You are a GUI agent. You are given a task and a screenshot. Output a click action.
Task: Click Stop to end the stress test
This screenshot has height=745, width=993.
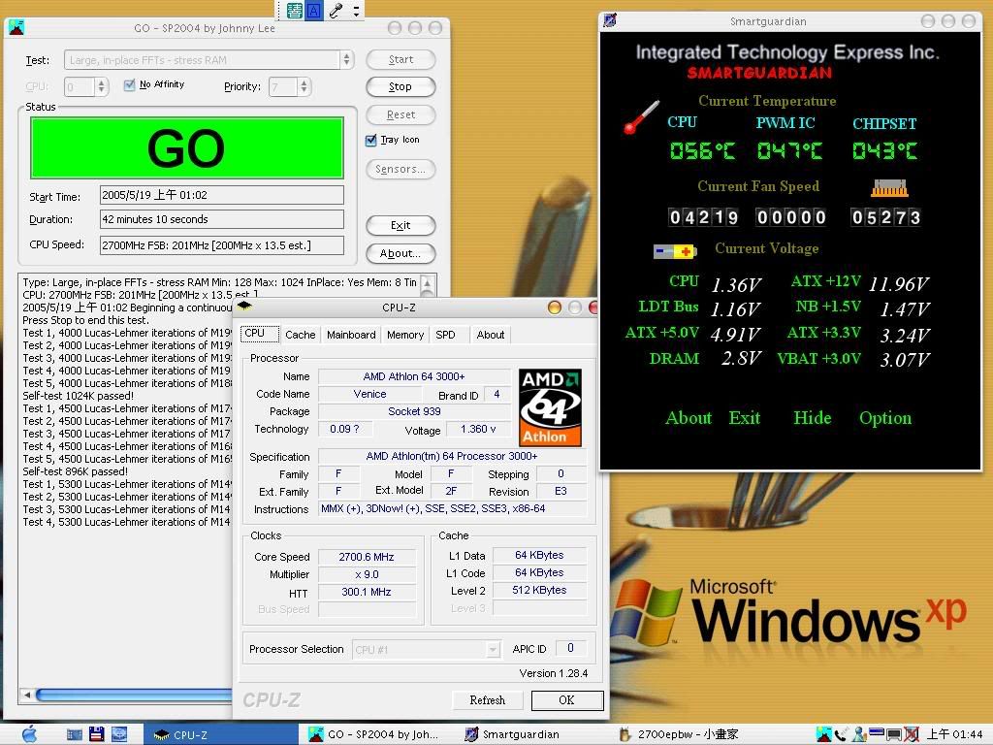point(400,86)
